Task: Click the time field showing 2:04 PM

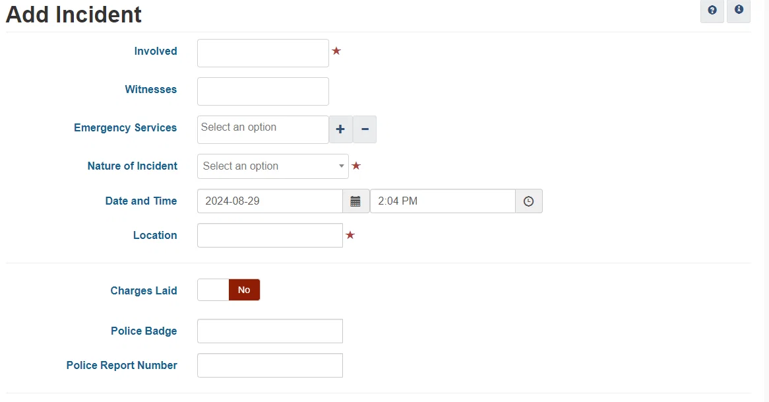Action: tap(442, 201)
